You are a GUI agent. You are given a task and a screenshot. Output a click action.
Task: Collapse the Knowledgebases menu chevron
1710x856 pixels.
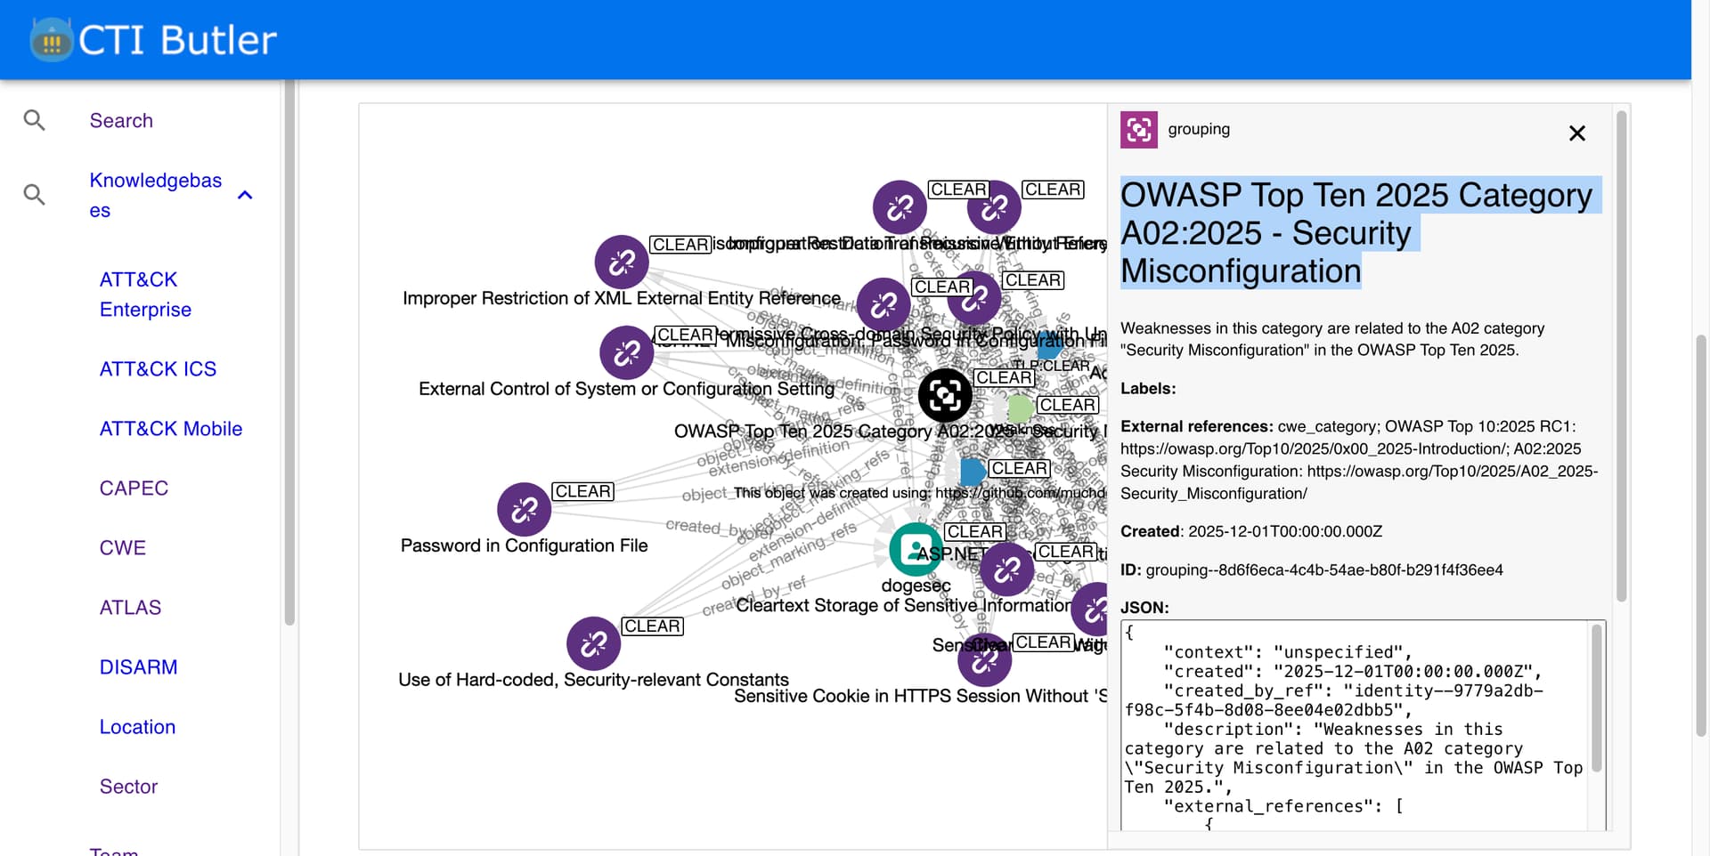[246, 195]
